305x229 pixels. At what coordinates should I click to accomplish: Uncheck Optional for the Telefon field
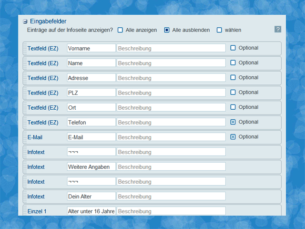[x=233, y=122]
